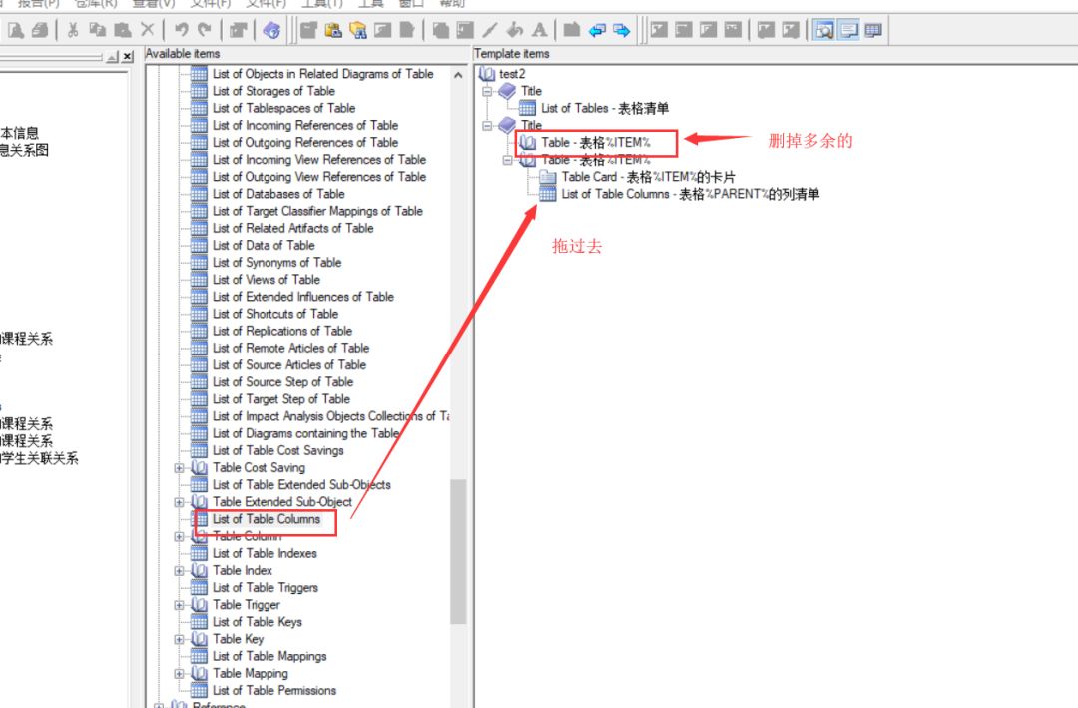The width and height of the screenshot is (1078, 708).
Task: Collapse the nested Table node in template
Action: (x=508, y=160)
